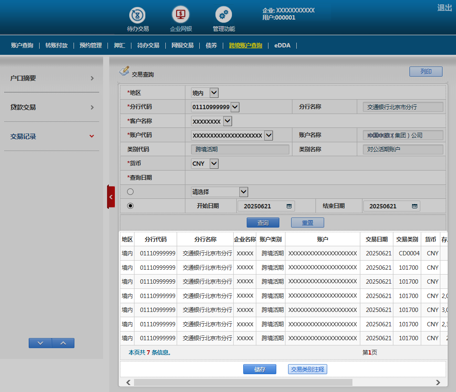Click right arrow of horizontal scrollbar
The width and height of the screenshot is (456, 392).
(438, 382)
